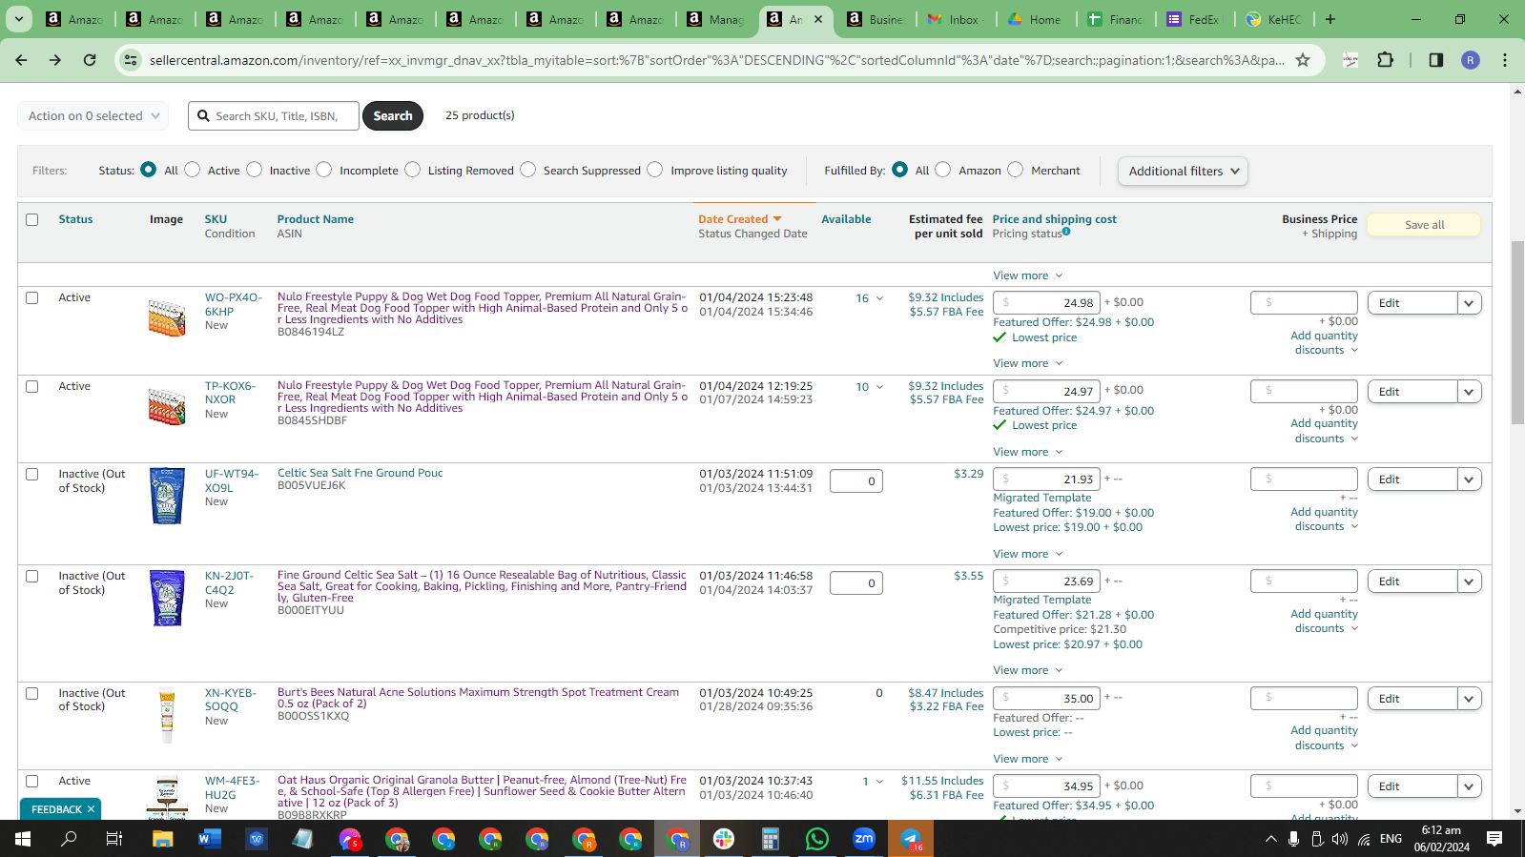
Task: Open Slack from the taskbar
Action: [724, 839]
